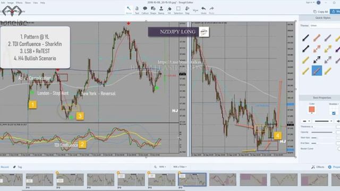Pick the thick black arrow in second row

pyautogui.click(x=305, y=49)
